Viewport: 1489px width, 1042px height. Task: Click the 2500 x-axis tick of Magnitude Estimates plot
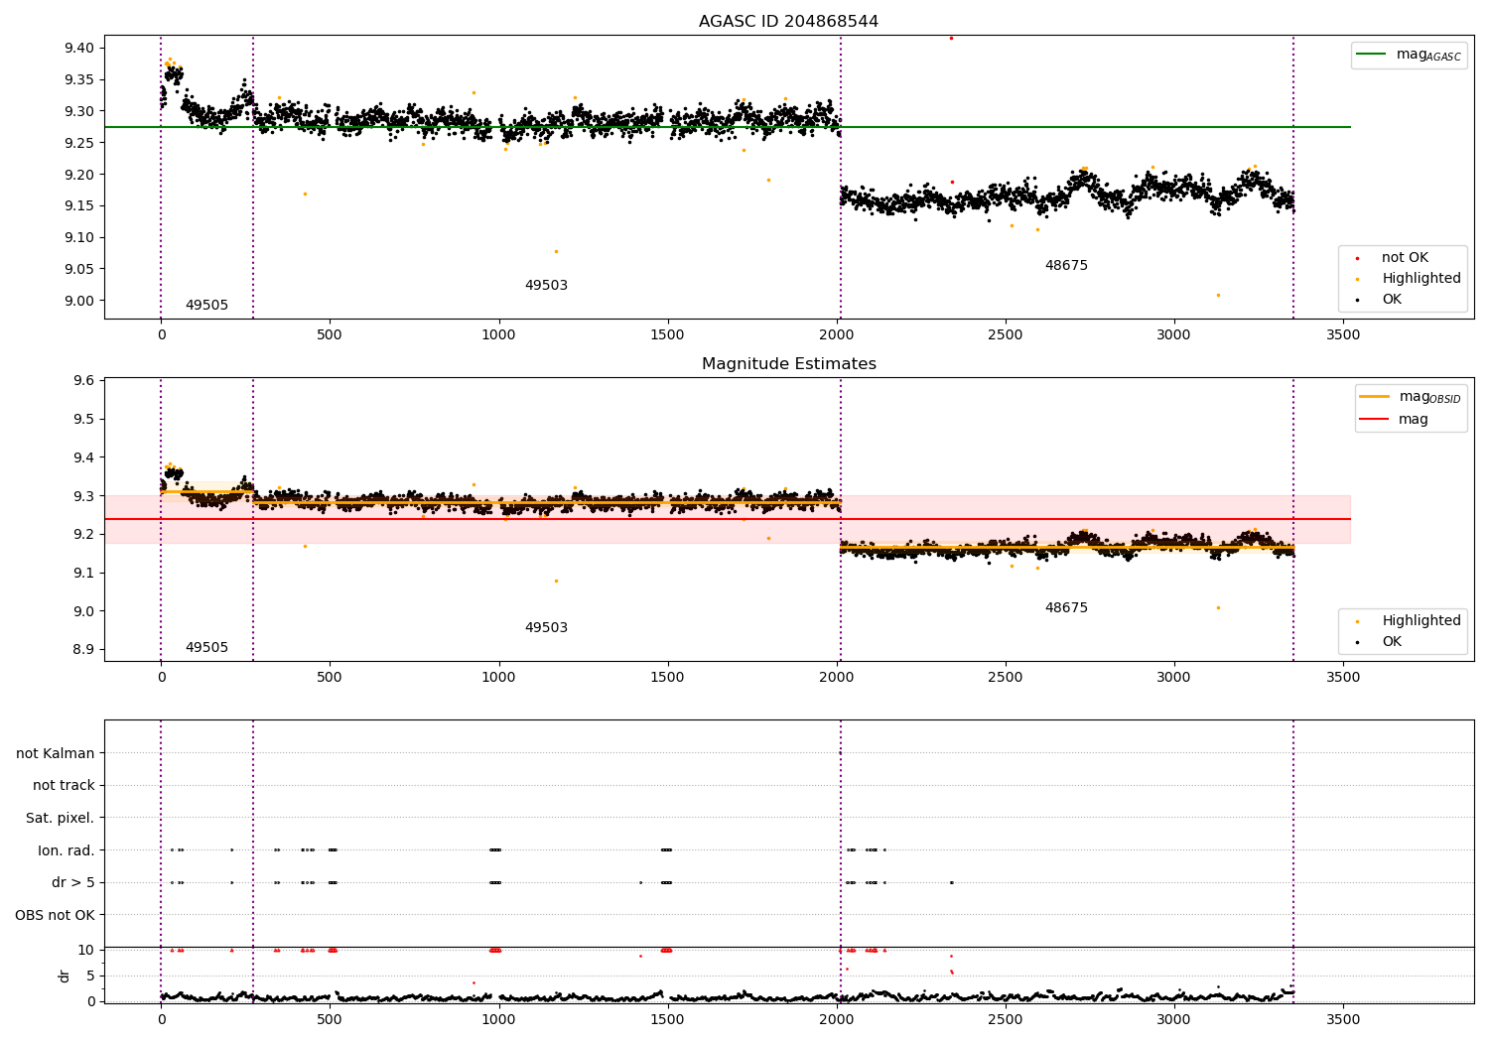1006,677
